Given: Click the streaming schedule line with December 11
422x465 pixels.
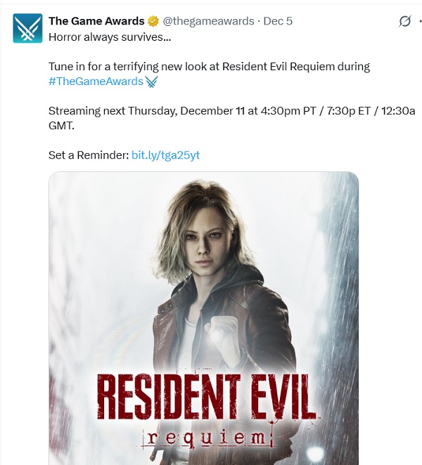Looking at the screenshot, I should pos(231,111).
